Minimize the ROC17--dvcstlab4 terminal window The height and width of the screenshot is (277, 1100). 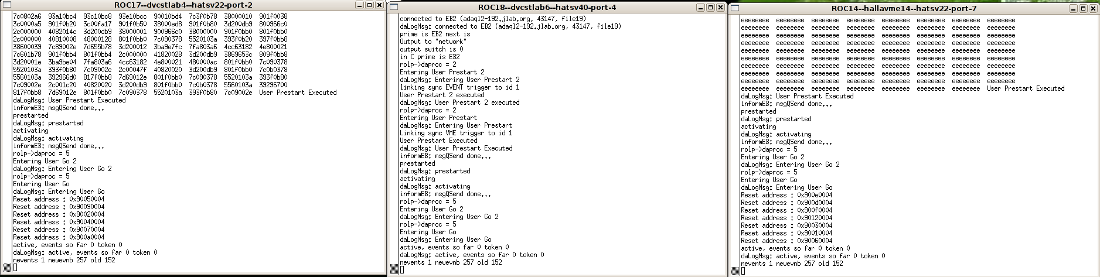[x=360, y=5]
